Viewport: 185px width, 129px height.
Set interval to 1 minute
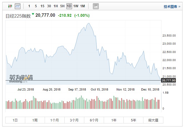tap(29, 6)
